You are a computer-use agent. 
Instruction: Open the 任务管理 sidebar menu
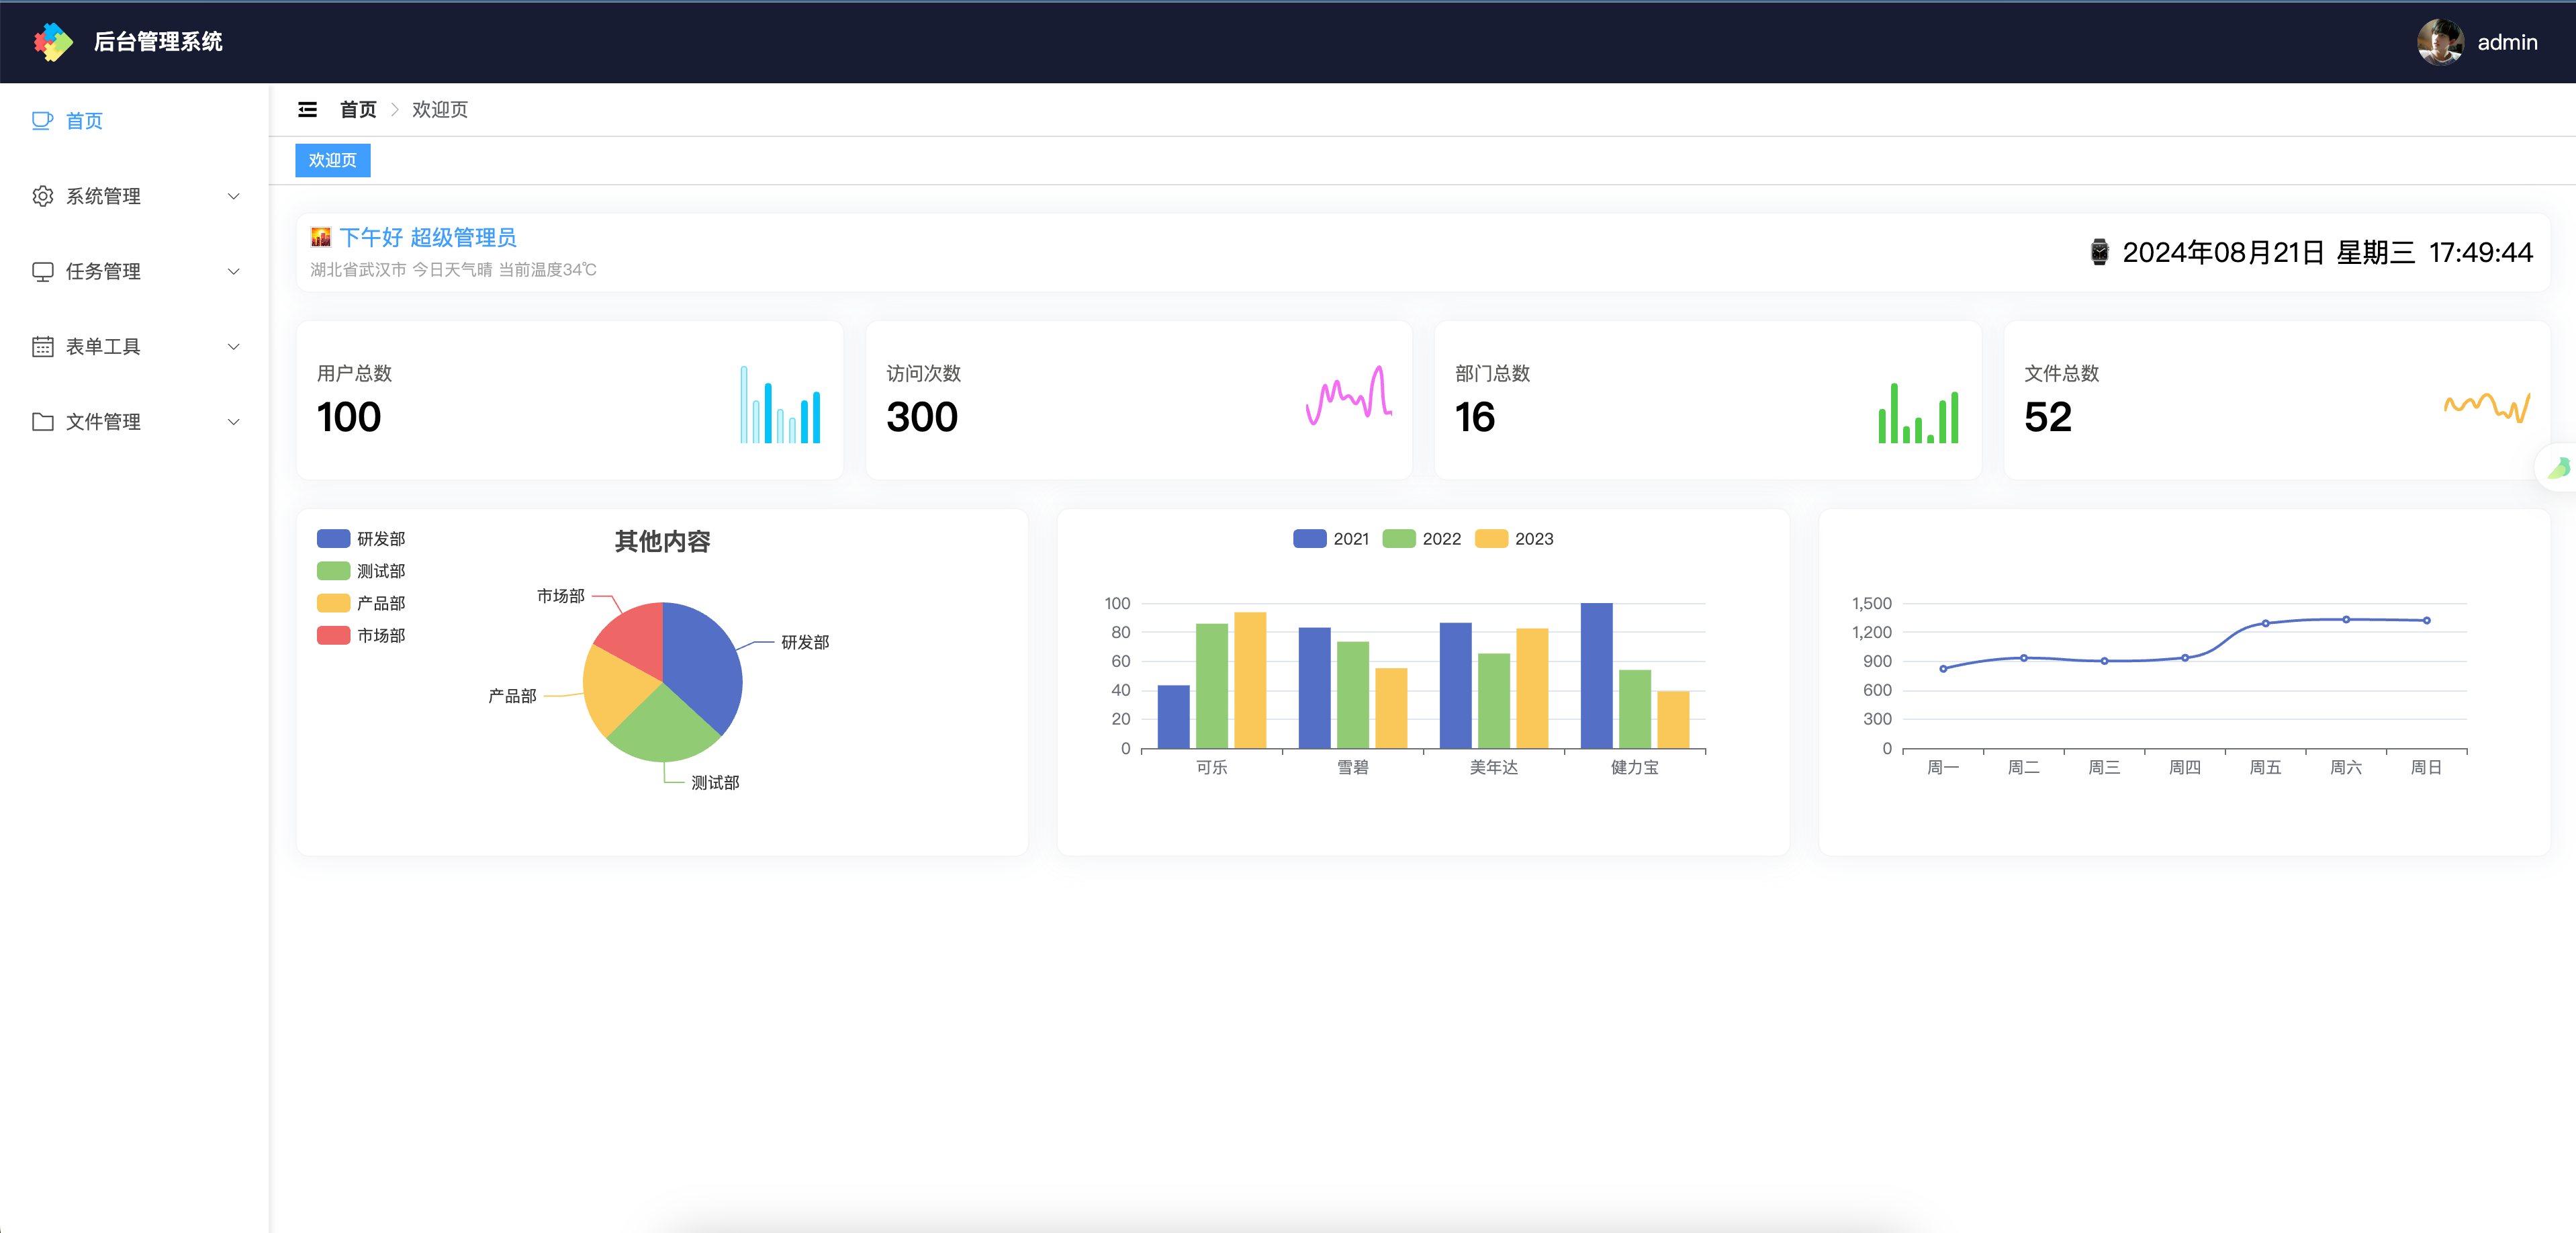click(135, 271)
